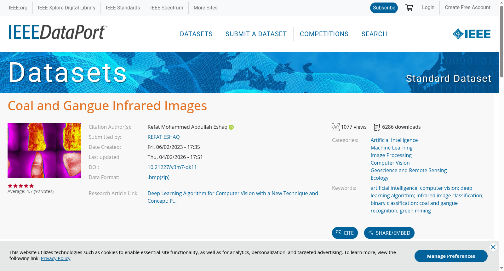
Task: Click the coal infrared dataset thumbnail
Action: pyautogui.click(x=44, y=150)
